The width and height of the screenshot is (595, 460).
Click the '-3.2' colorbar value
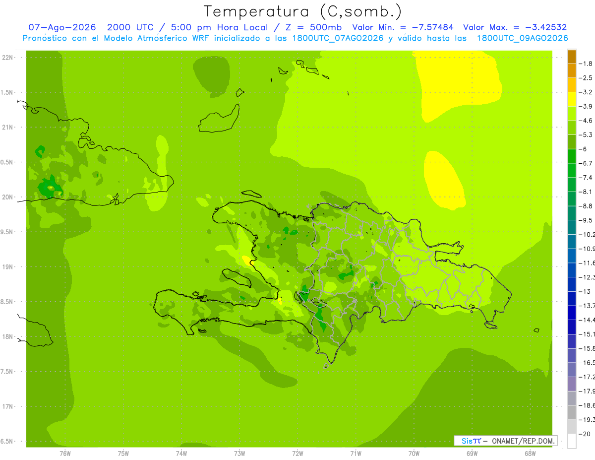pyautogui.click(x=586, y=92)
